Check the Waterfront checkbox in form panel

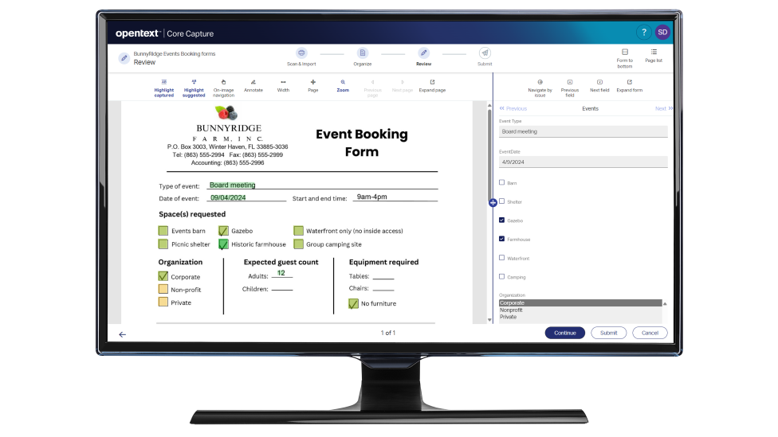point(501,258)
